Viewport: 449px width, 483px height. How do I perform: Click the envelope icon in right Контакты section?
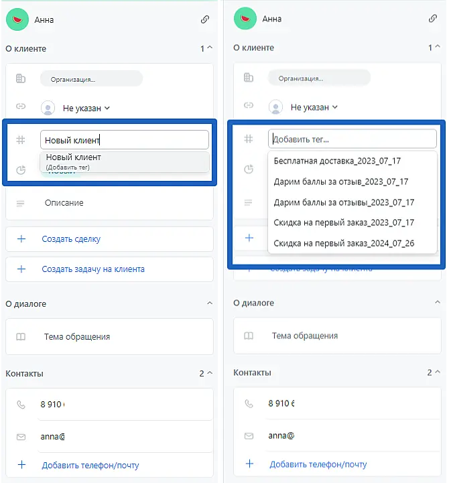[249, 436]
